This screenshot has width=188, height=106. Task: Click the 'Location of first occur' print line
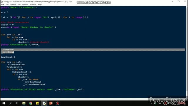click(x=42, y=90)
